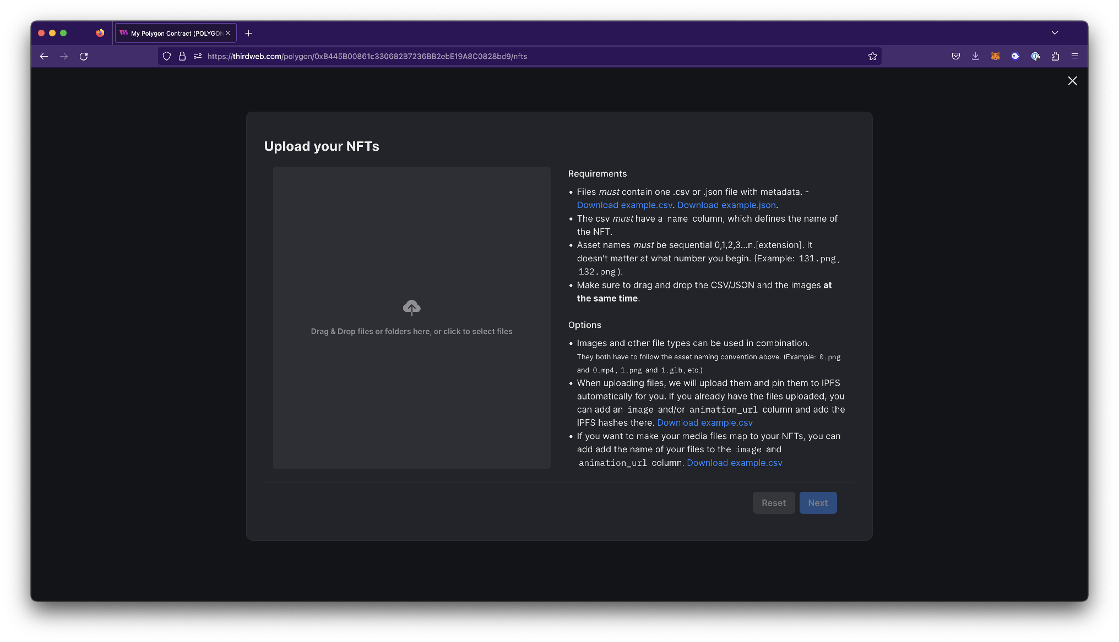Viewport: 1119px width, 642px height.
Task: Open a new browser tab
Action: coord(248,33)
